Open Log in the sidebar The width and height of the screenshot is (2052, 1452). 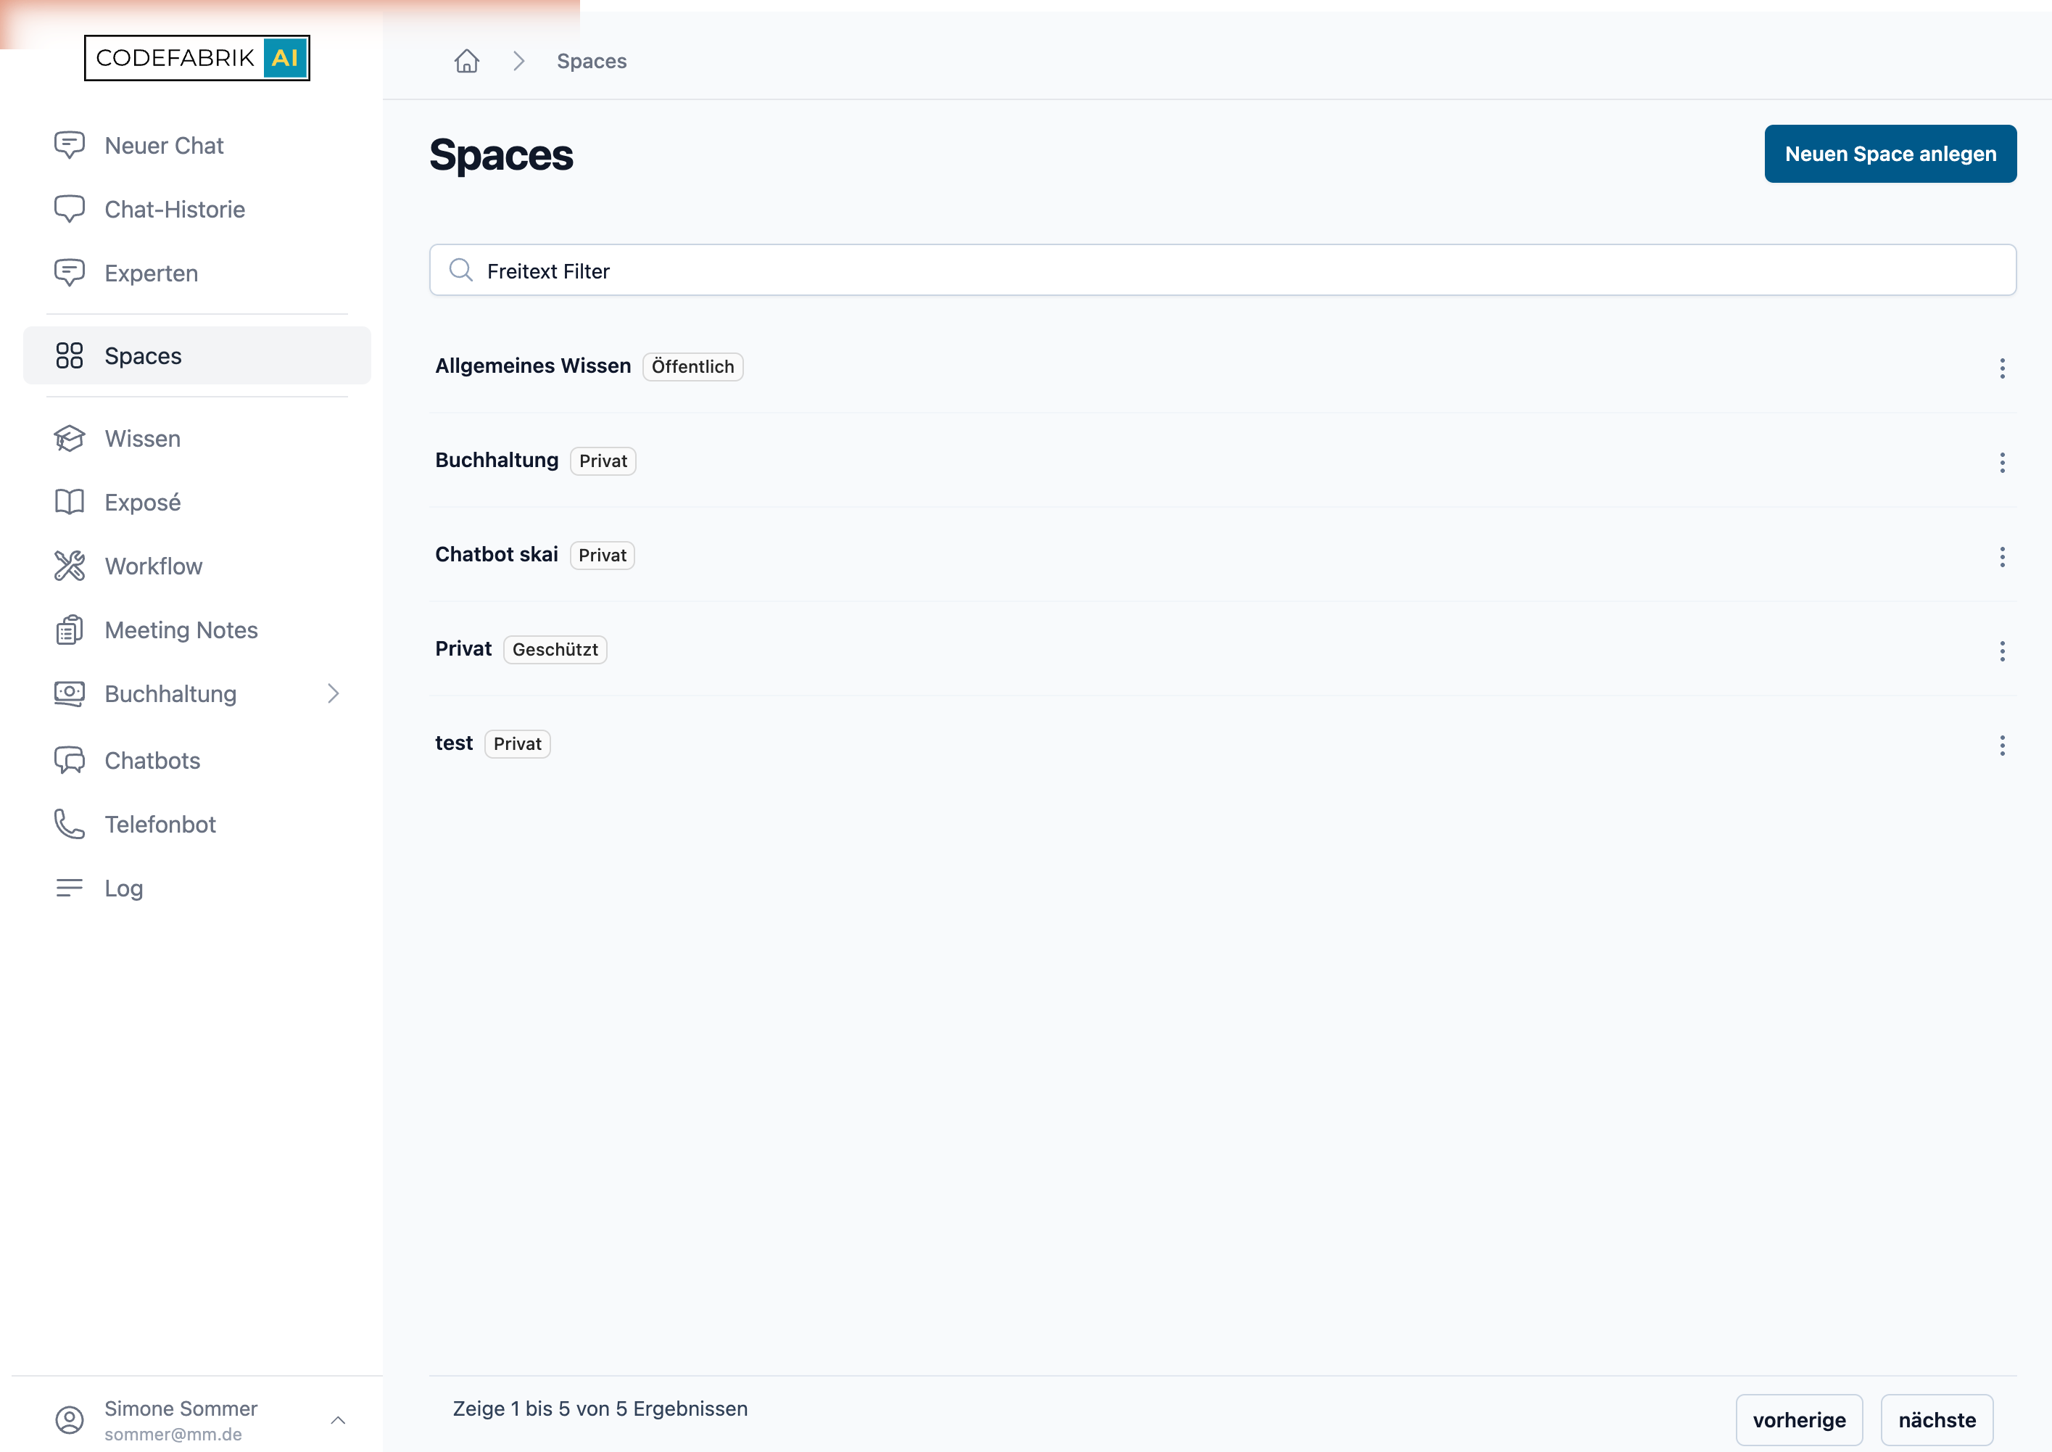196,888
